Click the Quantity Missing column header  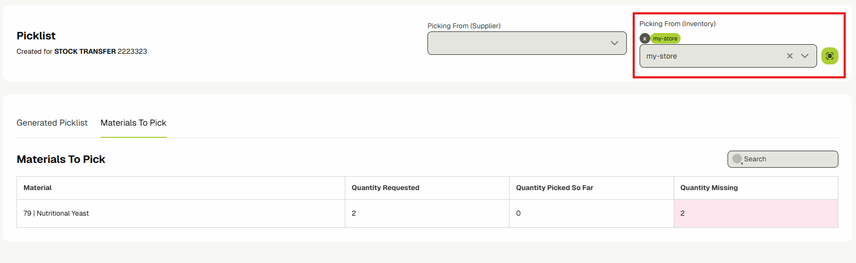pos(709,188)
